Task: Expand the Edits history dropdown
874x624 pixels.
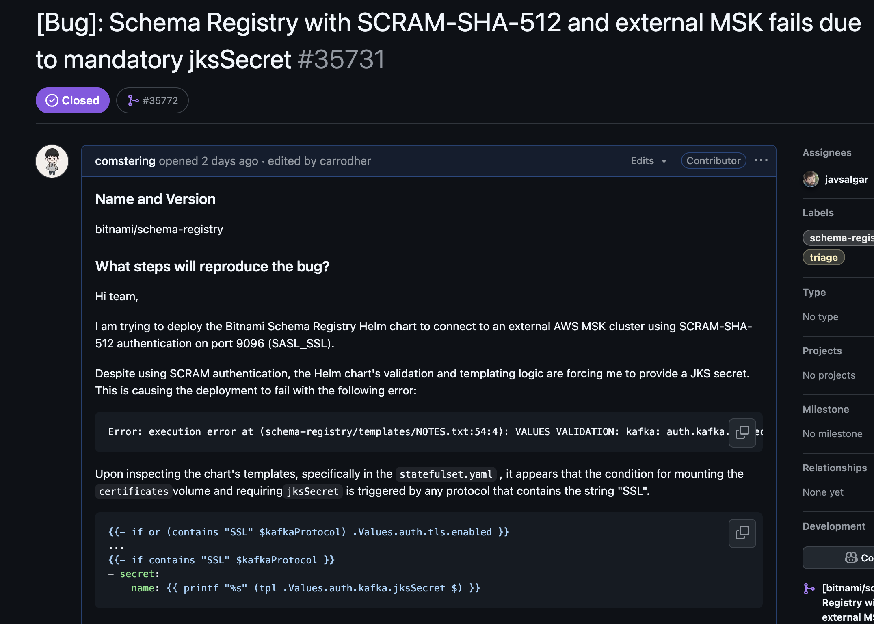Action: coord(649,161)
